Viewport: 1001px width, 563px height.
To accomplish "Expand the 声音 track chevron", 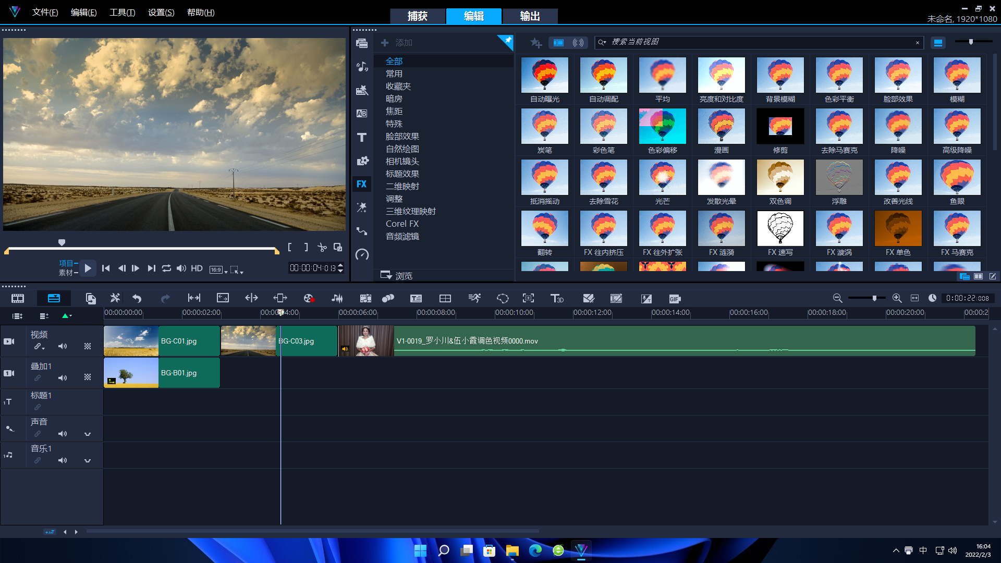I will (88, 434).
